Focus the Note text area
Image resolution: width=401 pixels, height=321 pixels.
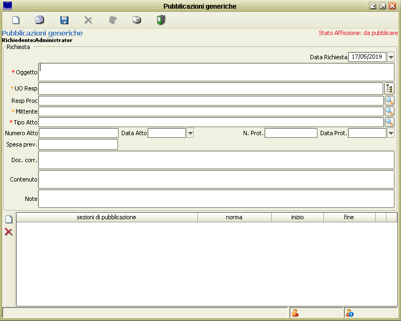(x=216, y=199)
